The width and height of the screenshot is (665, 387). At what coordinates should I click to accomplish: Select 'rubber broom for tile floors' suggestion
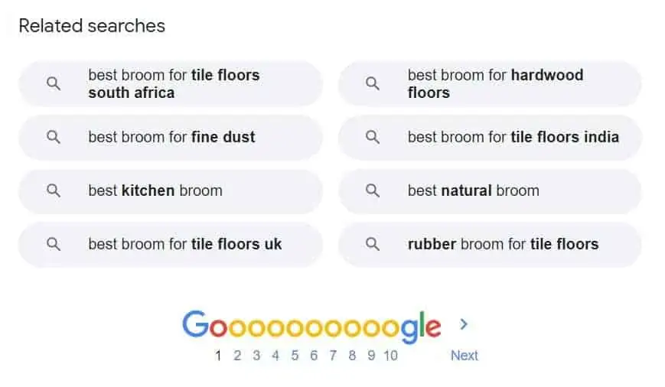point(503,245)
